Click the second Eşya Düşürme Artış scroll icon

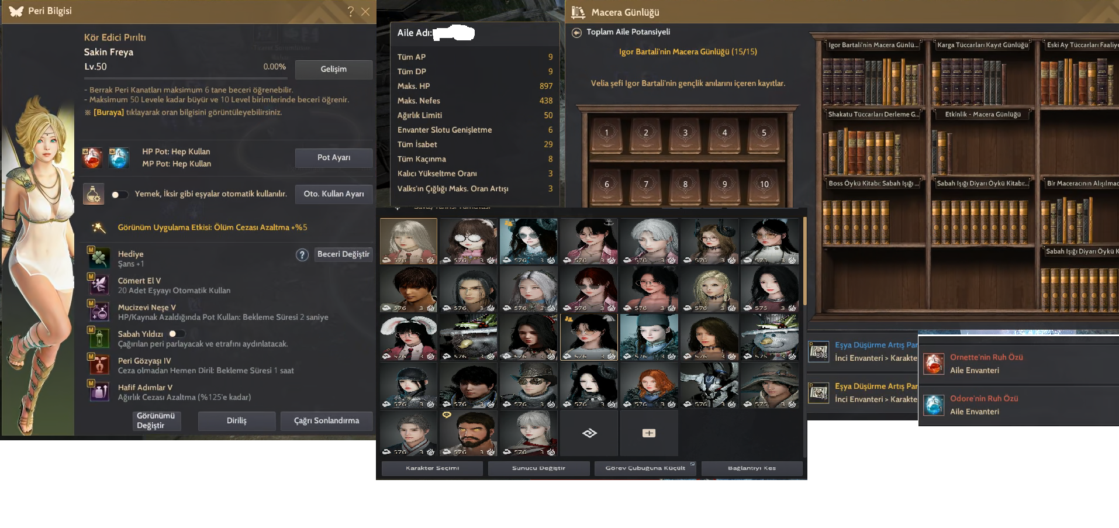pyautogui.click(x=819, y=392)
